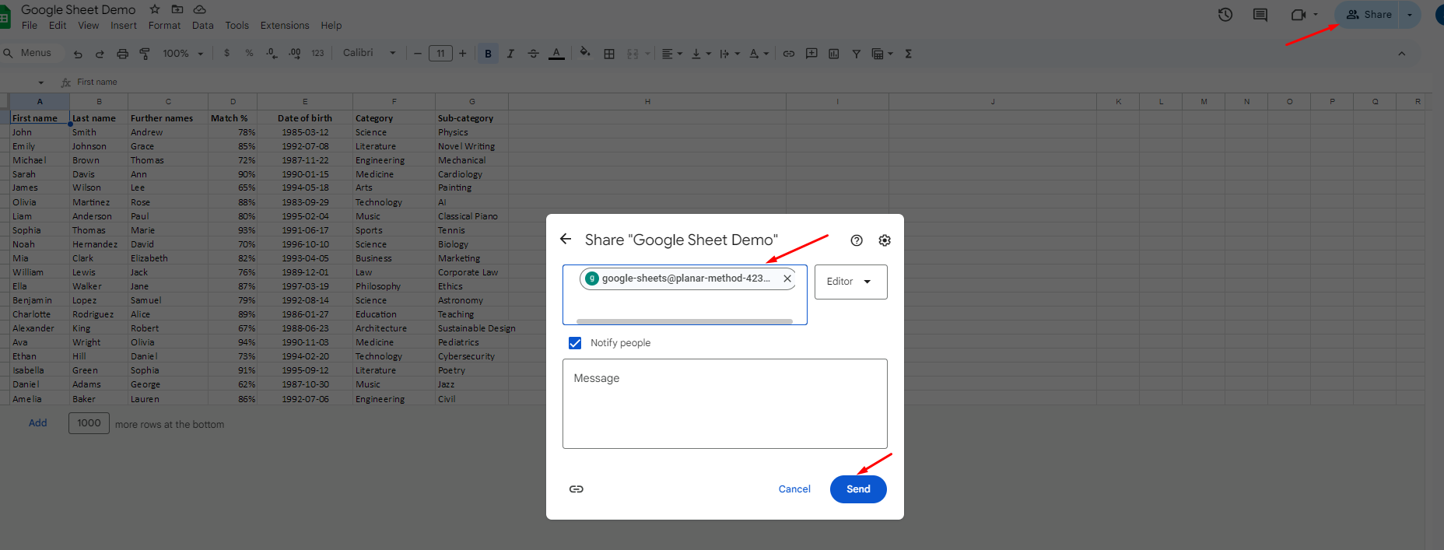The height and width of the screenshot is (550, 1444).
Task: Activate the paint format tool
Action: click(x=145, y=54)
